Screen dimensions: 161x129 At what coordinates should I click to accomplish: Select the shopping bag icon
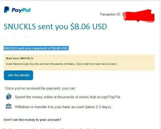pyautogui.click(x=9, y=96)
